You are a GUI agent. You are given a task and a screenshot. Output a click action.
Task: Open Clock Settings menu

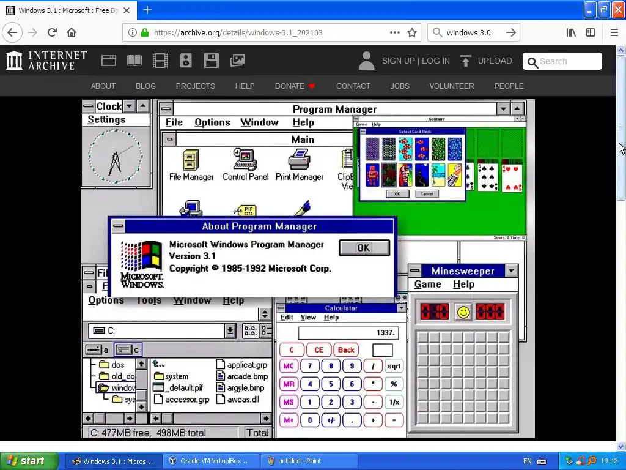click(106, 119)
